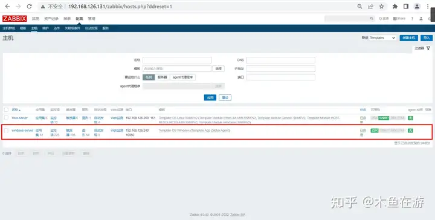Open the windows-server host link

[22, 131]
